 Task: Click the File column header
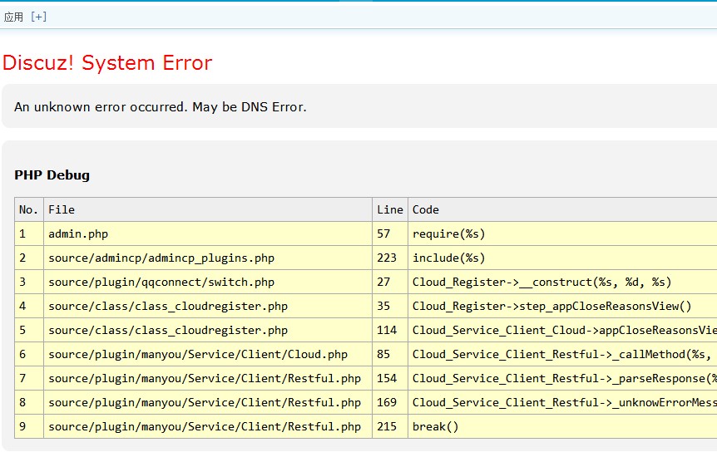coord(208,209)
